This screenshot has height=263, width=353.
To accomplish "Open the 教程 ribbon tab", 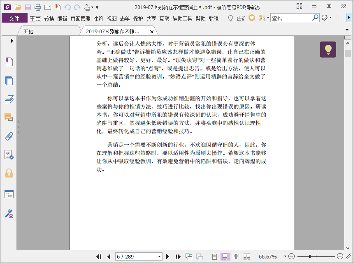I will 214,18.
